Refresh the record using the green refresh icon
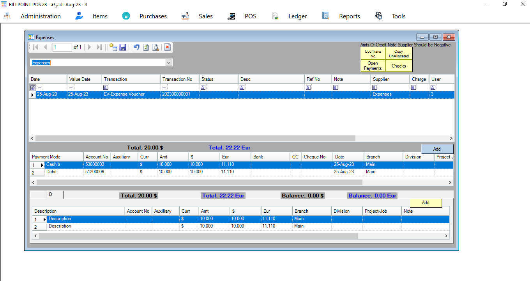 click(x=146, y=47)
